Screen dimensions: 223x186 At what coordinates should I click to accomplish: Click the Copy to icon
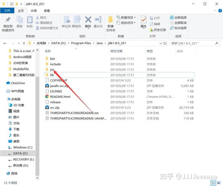(x=77, y=20)
